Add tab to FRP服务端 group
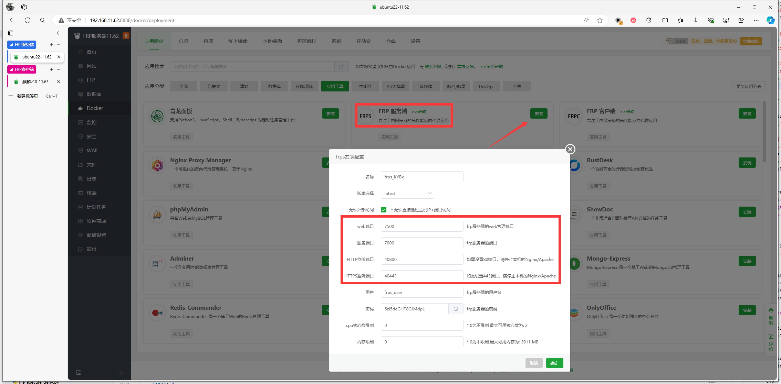781x384 pixels. coord(52,45)
